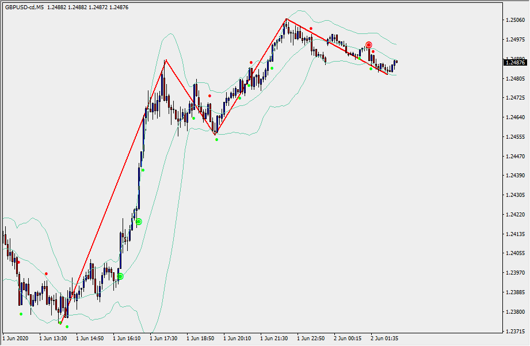Click the lower green circled marker near 1.23970

tap(120, 276)
